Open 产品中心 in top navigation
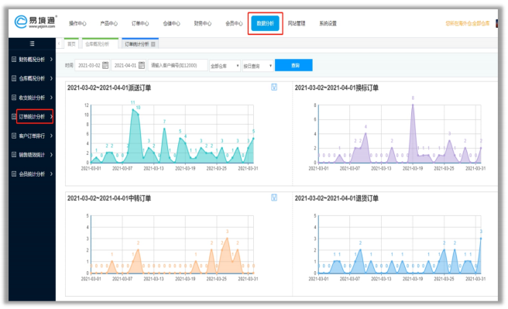508x309 pixels. 108,23
